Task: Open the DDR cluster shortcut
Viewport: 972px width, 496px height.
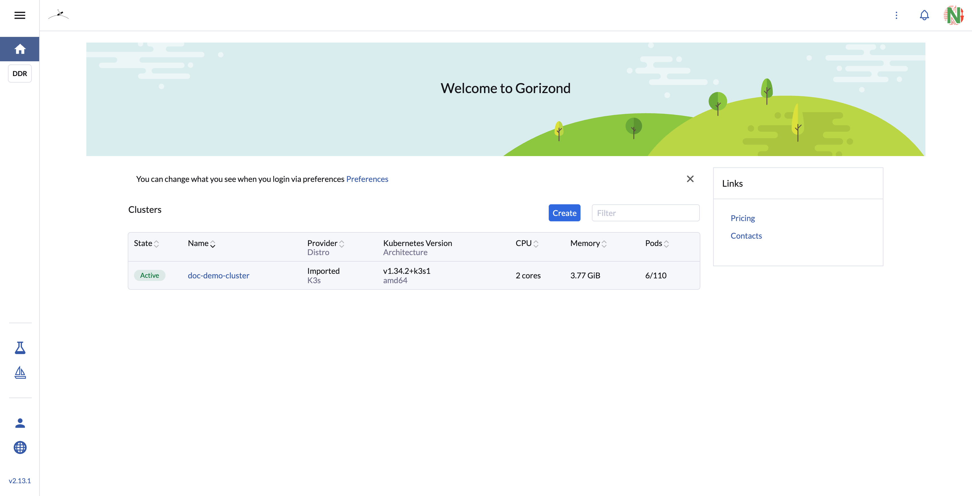Action: (x=20, y=73)
